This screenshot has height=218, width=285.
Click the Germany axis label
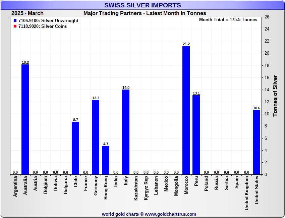tap(96, 186)
